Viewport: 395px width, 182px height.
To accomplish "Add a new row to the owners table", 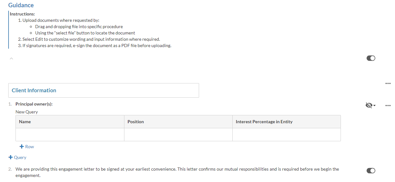I will 27,147.
